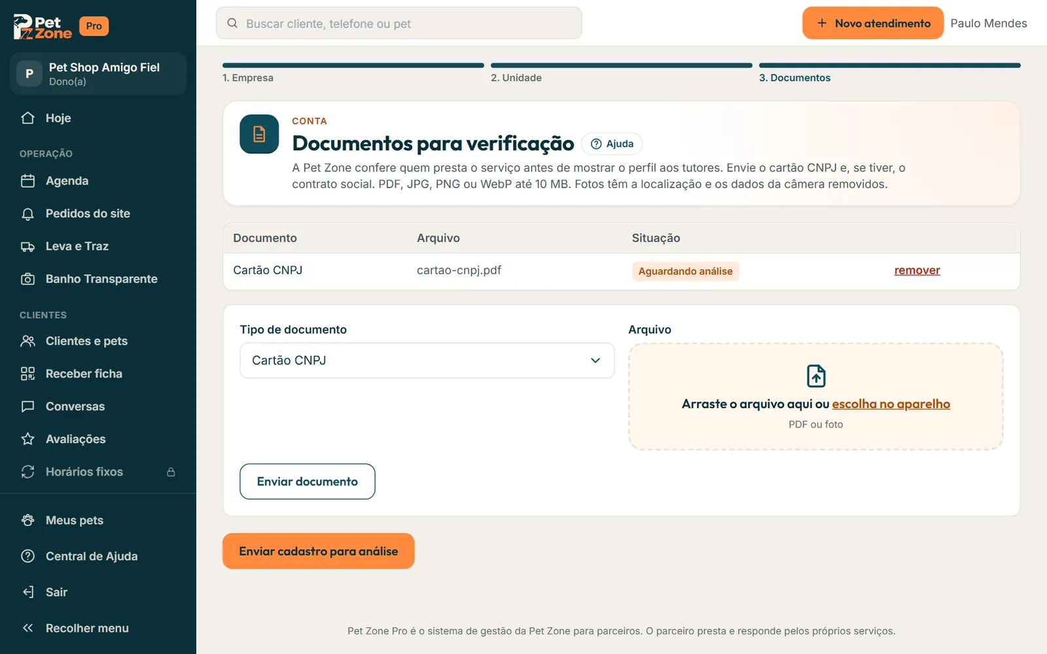
Task: Click the Paulo Mendes user name
Action: tap(989, 23)
